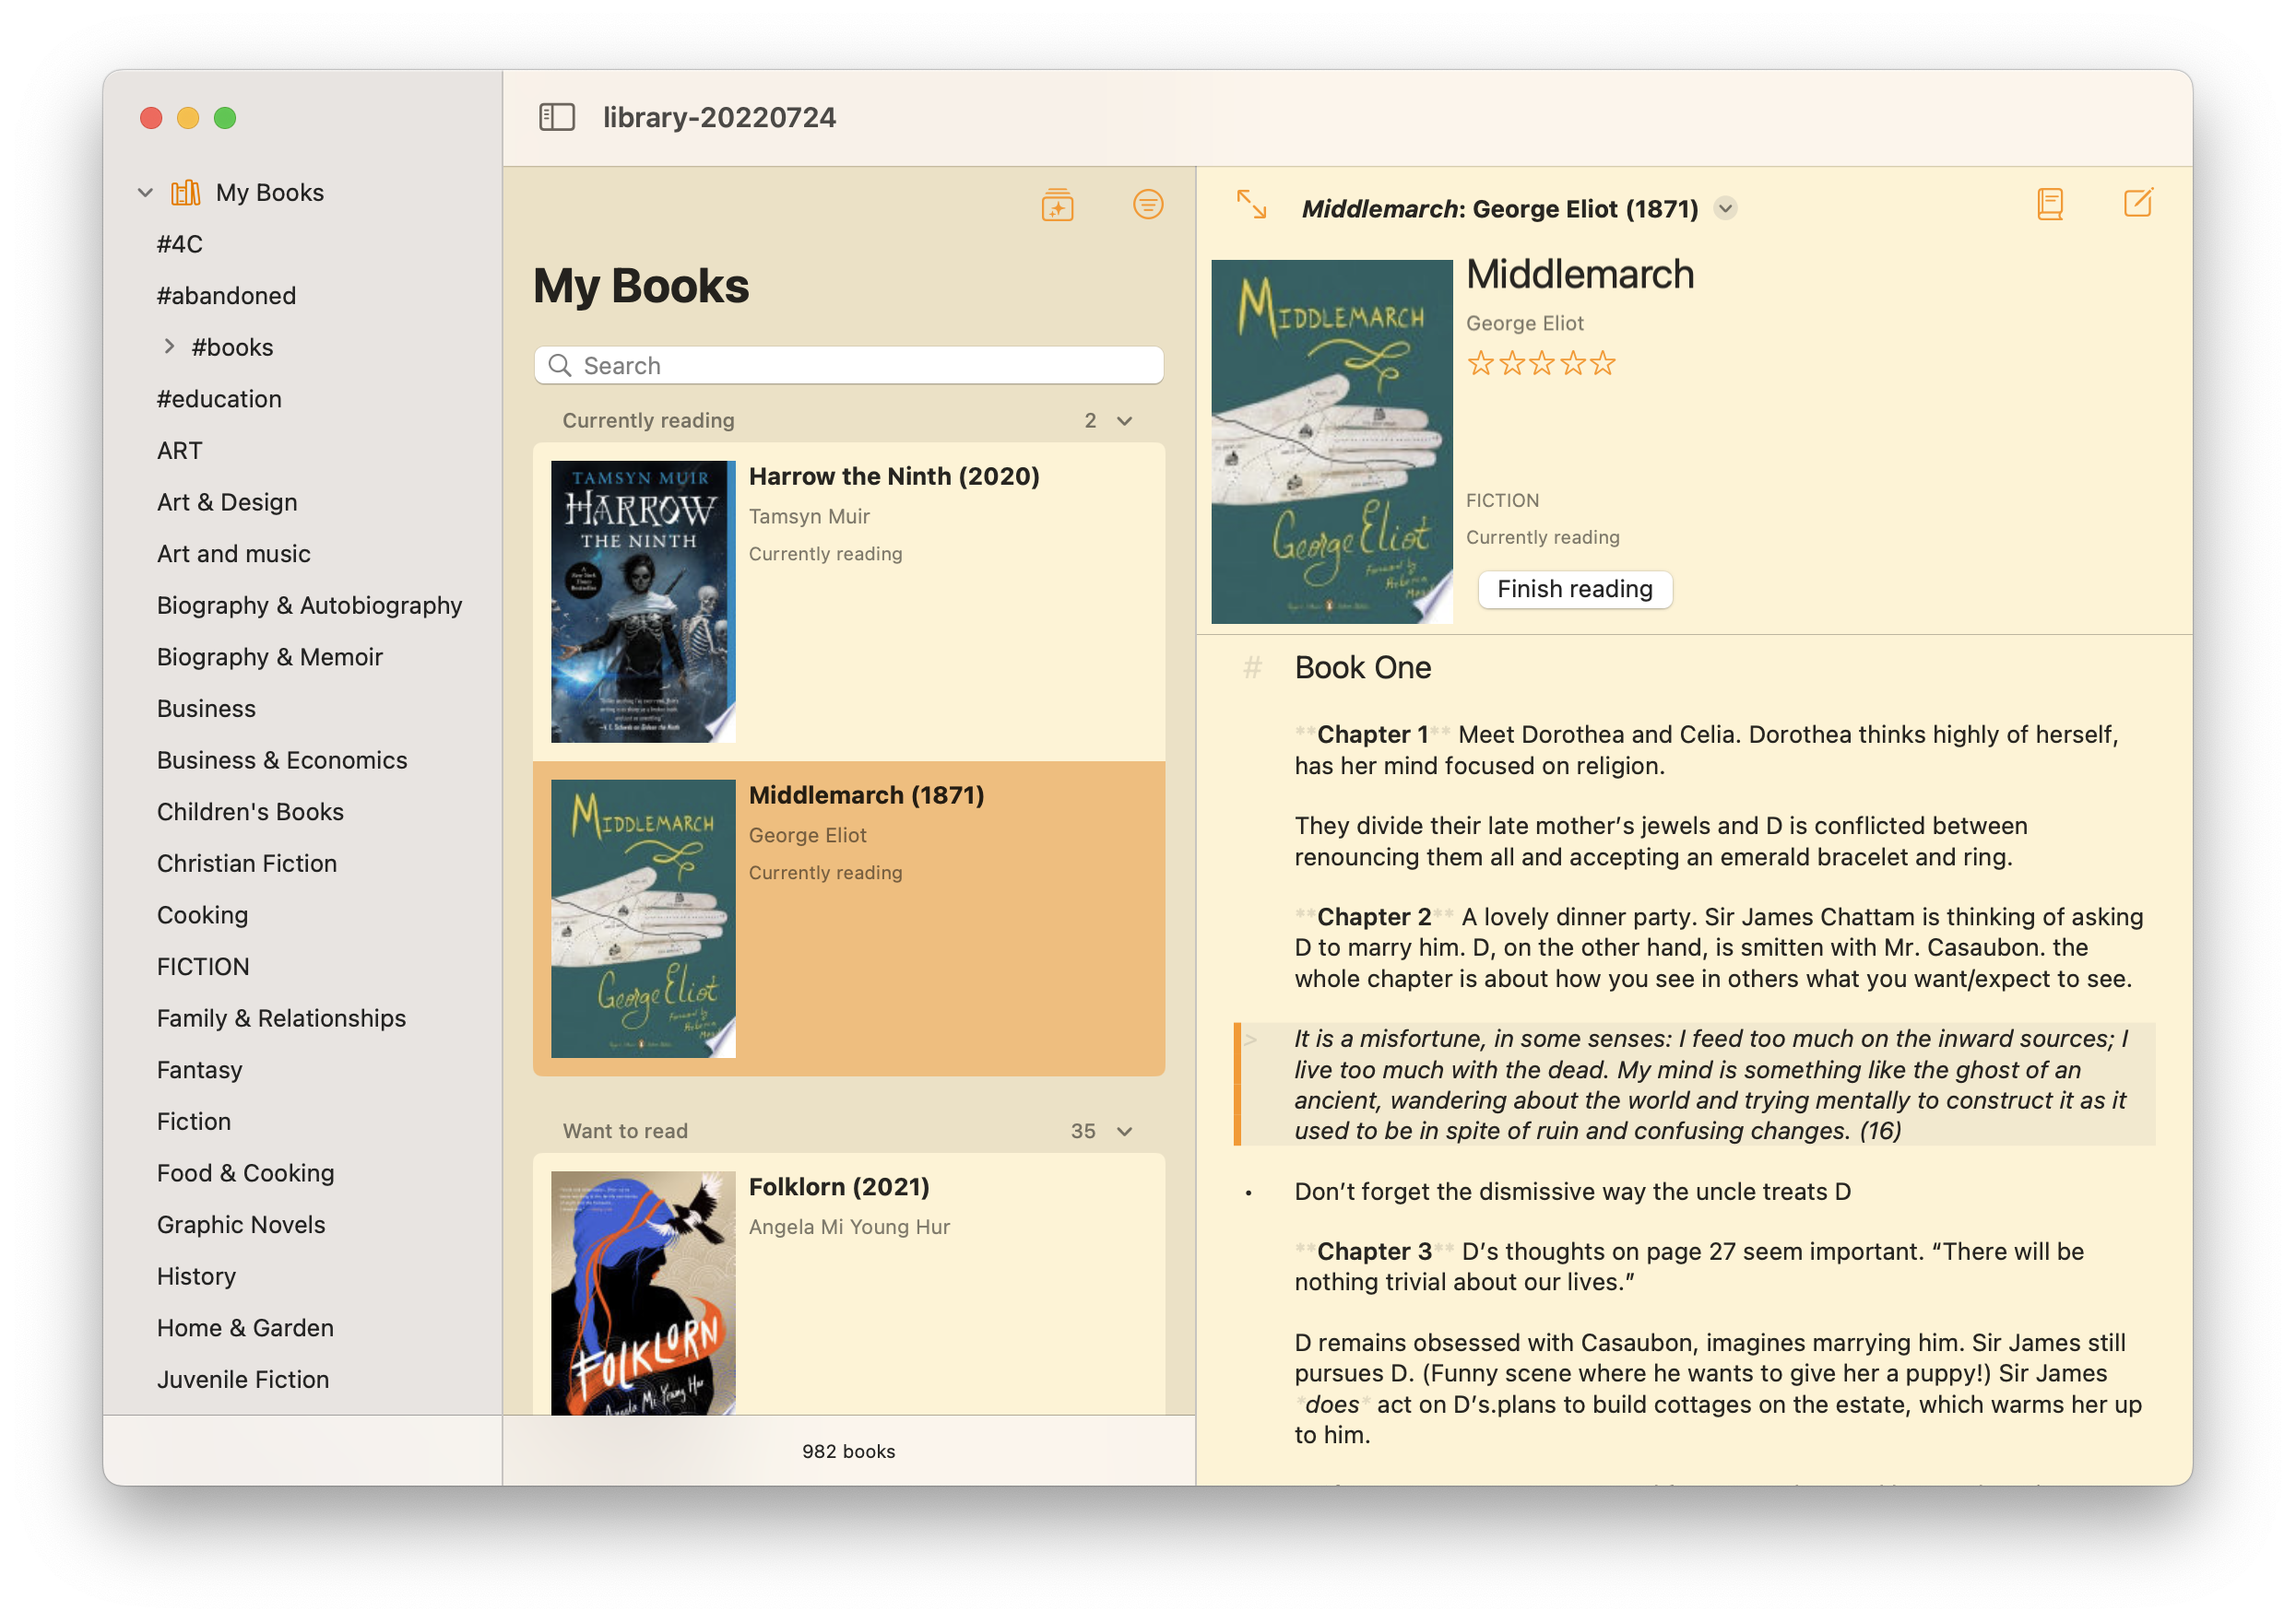Focus the Search field
Screen dimensions: 2296x1622
[x=849, y=365]
